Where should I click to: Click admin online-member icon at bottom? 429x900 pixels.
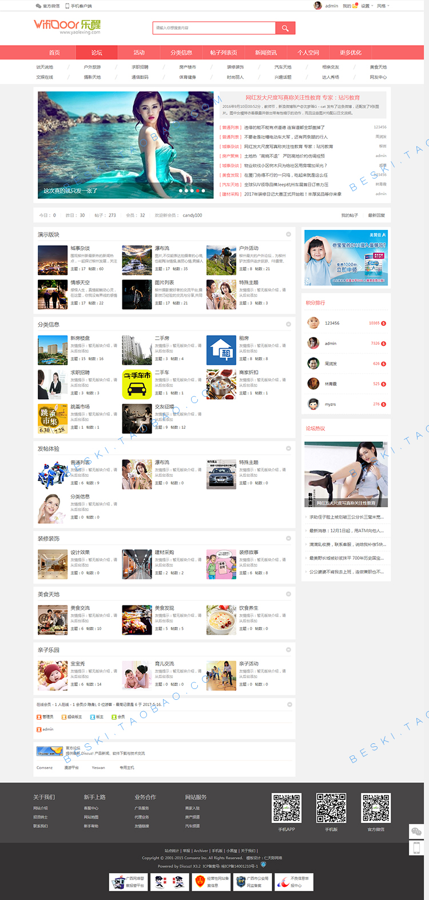(x=39, y=729)
